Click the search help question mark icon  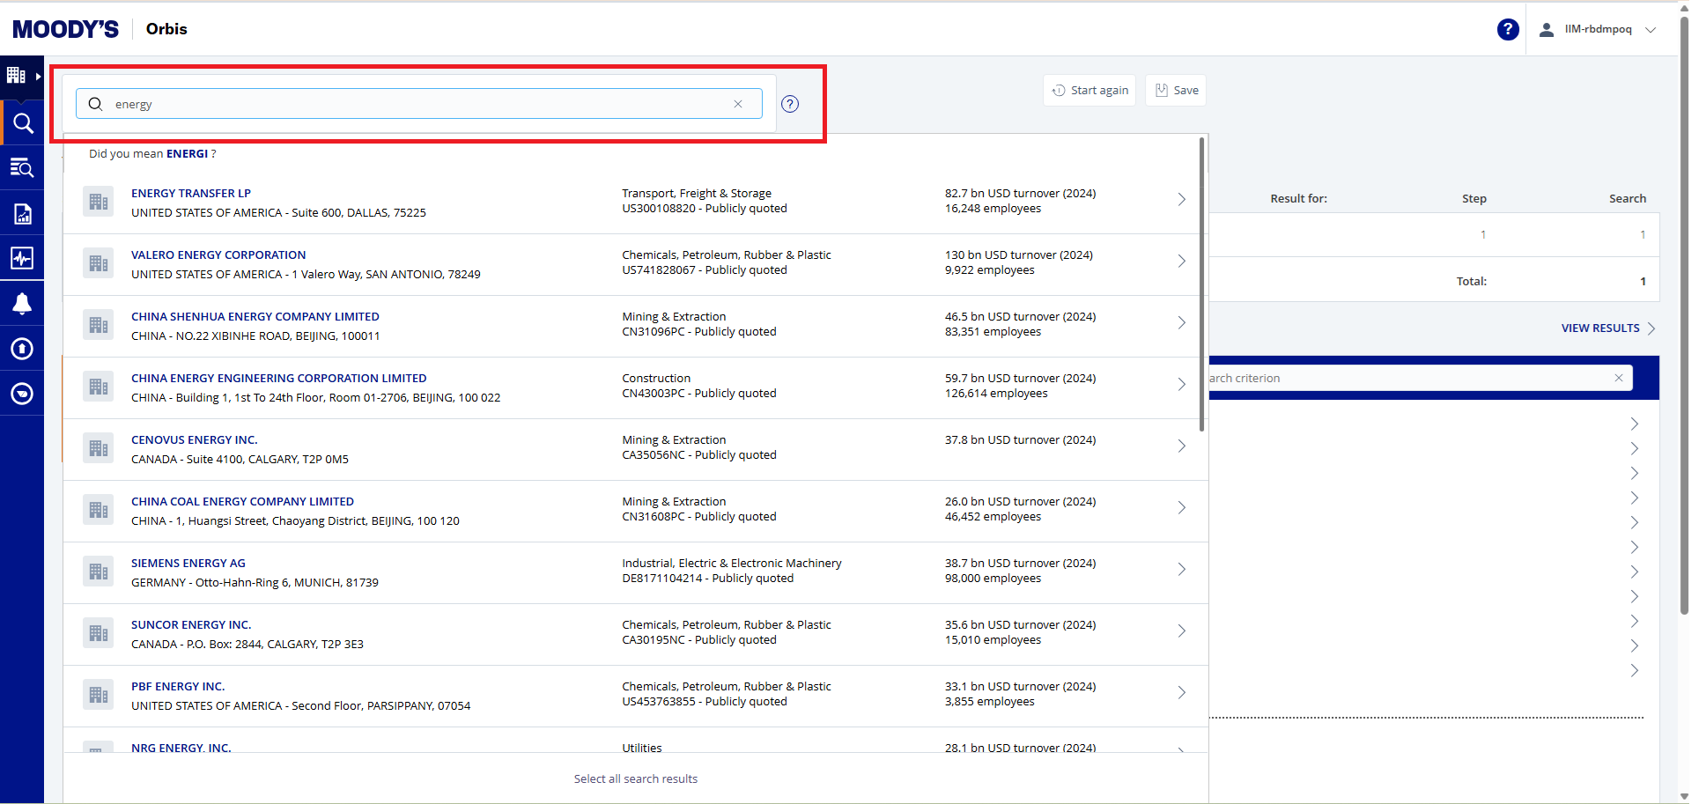click(x=790, y=104)
